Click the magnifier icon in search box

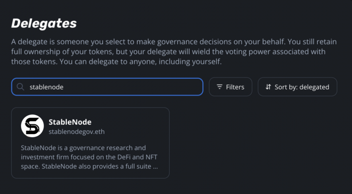pyautogui.click(x=21, y=87)
